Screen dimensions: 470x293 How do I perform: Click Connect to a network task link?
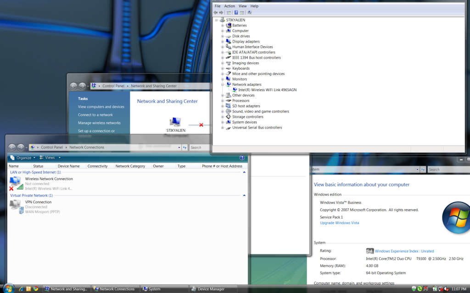click(x=95, y=115)
